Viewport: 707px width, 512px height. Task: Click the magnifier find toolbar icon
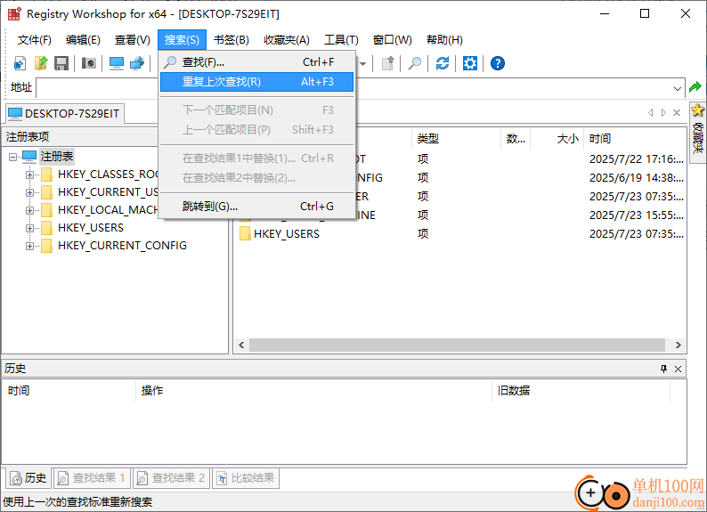click(415, 63)
